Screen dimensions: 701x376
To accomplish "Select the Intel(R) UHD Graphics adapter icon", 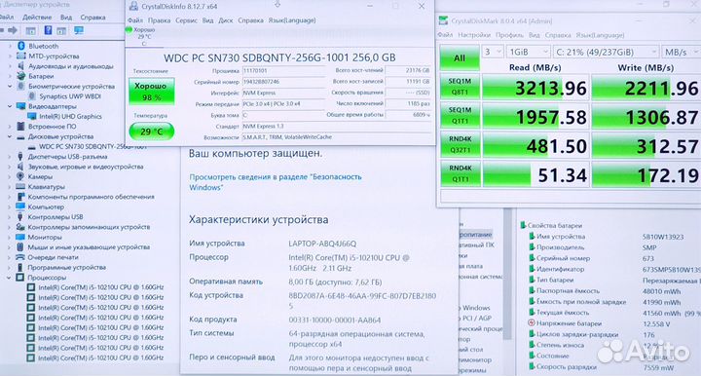I will coord(32,116).
